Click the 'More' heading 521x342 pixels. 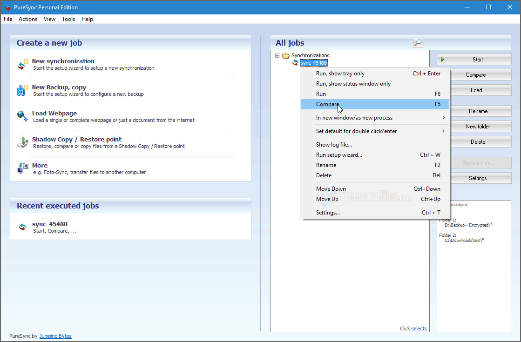click(x=40, y=165)
